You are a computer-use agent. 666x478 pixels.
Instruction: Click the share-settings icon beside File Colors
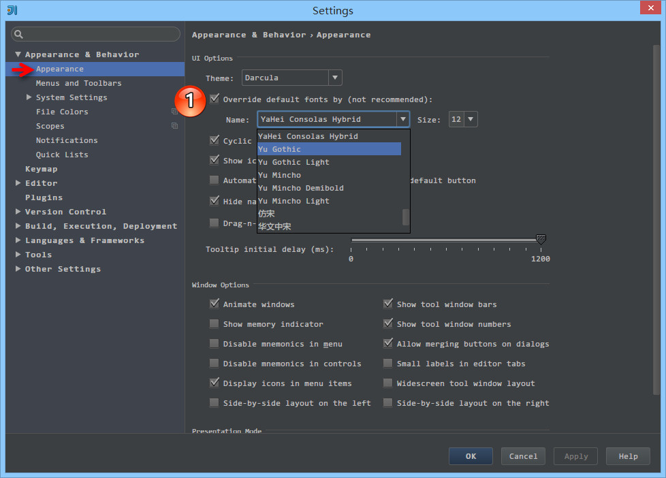[x=176, y=111]
